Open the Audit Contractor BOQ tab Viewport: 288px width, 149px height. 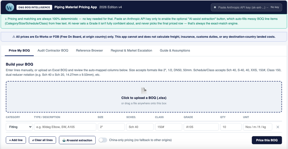[53, 51]
